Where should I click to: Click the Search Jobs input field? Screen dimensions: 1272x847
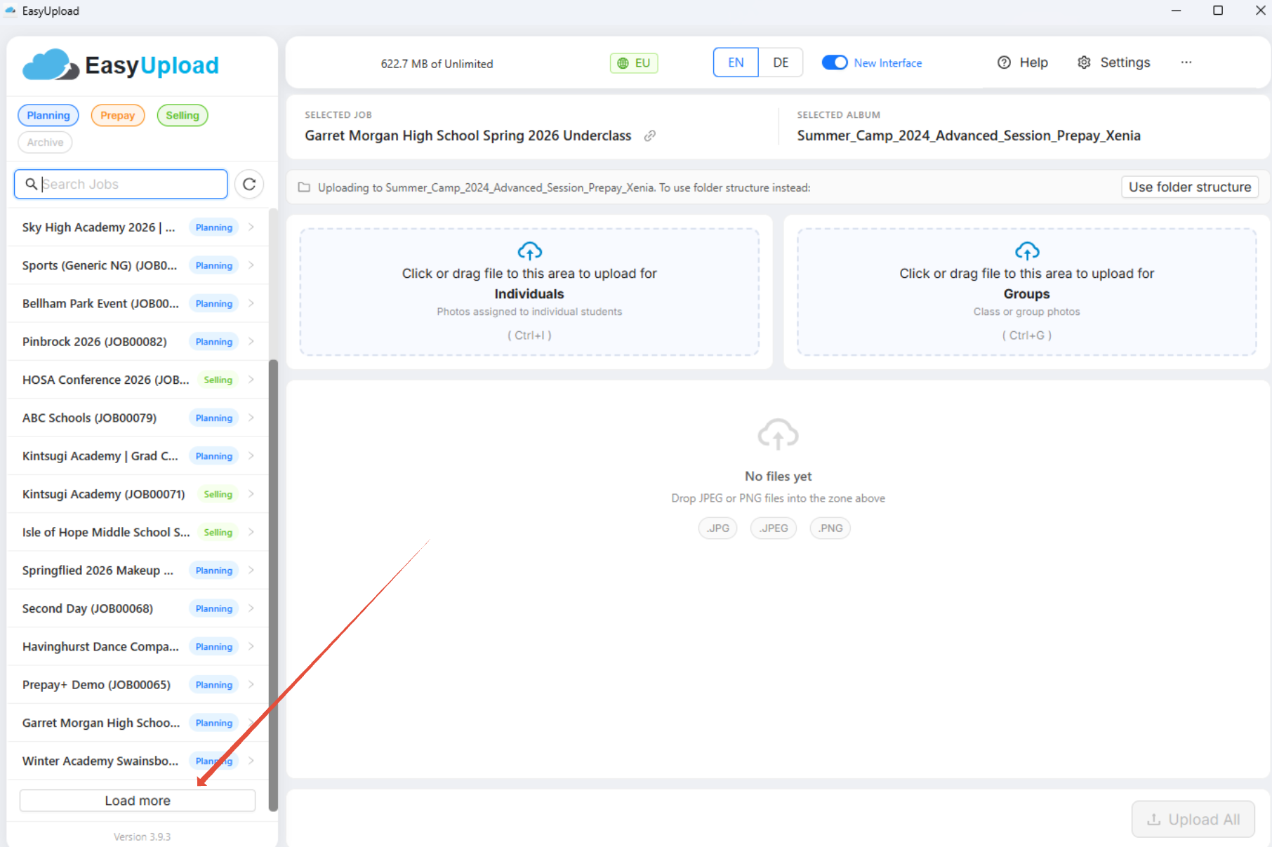(121, 184)
